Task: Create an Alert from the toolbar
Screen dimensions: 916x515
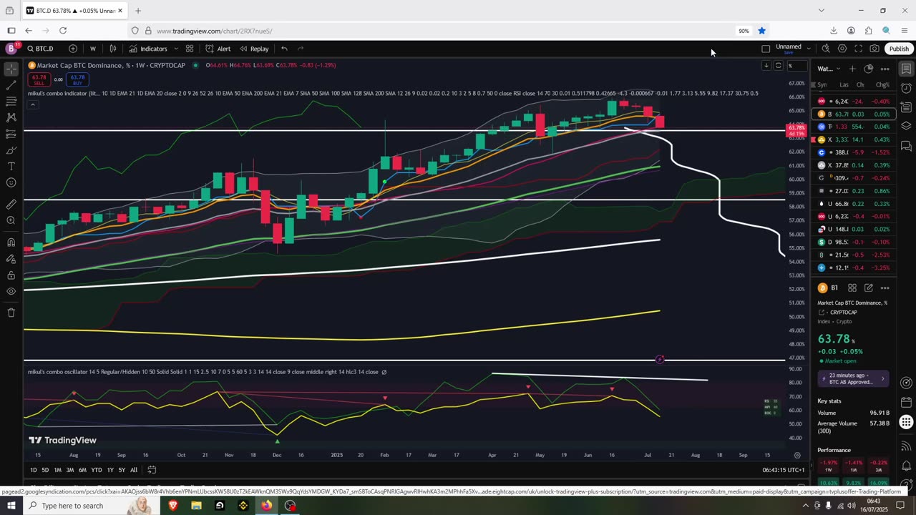Action: tap(218, 49)
